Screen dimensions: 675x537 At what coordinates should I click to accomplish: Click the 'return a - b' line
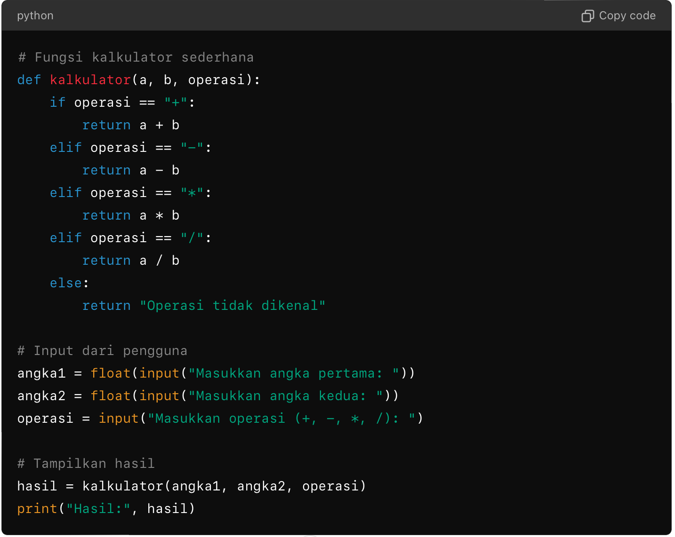click(131, 170)
